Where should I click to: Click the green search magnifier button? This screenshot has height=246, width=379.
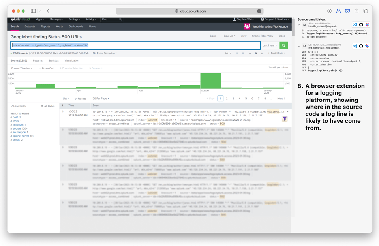[283, 45]
